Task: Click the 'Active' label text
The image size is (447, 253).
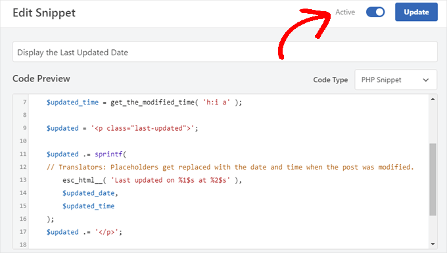Action: tap(345, 12)
